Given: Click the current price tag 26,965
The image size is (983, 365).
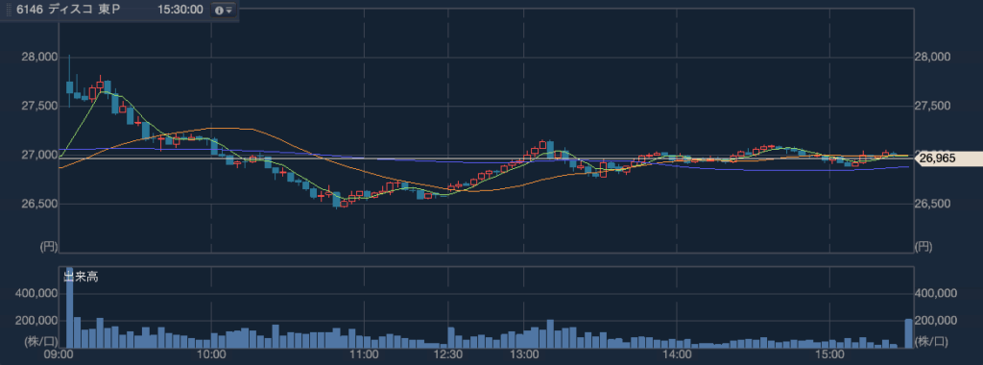Looking at the screenshot, I should (x=949, y=158).
